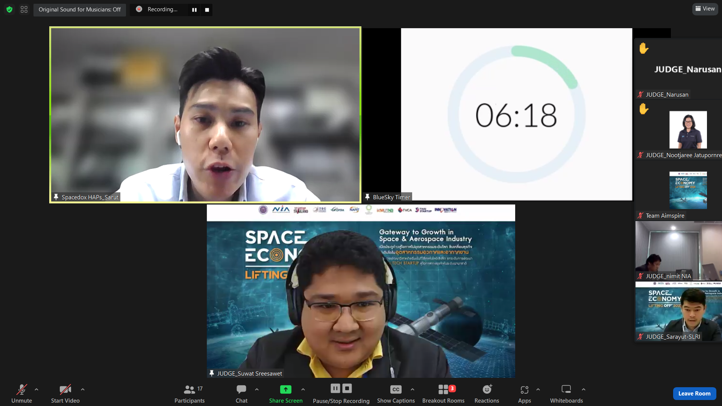Pause recording in the bottom toolbar

[335, 388]
